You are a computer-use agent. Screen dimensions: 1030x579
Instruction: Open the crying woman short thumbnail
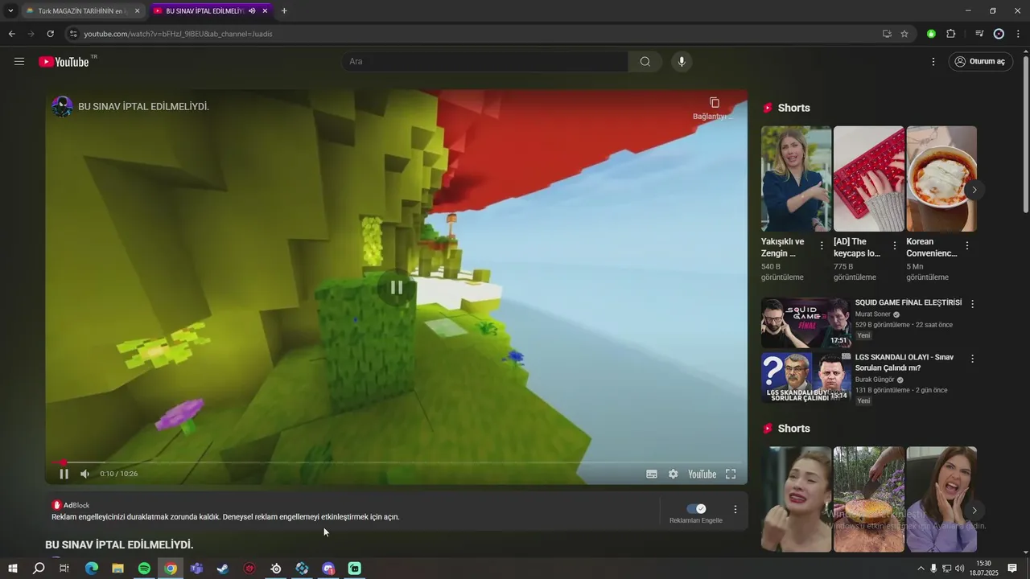point(796,499)
